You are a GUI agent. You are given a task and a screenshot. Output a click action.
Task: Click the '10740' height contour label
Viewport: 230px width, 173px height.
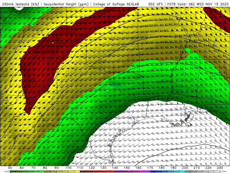tap(177, 37)
